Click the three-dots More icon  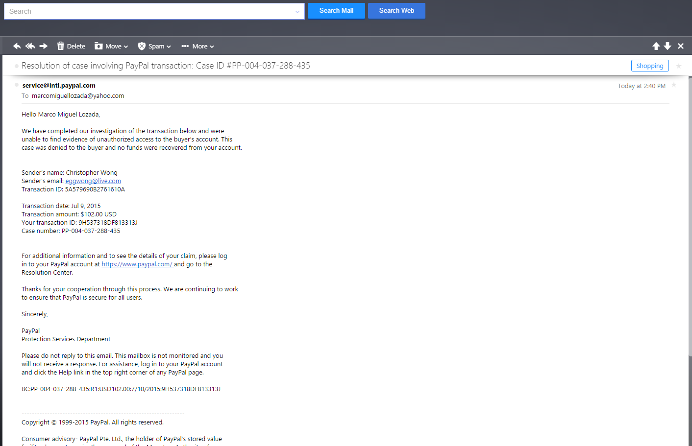pyautogui.click(x=185, y=46)
